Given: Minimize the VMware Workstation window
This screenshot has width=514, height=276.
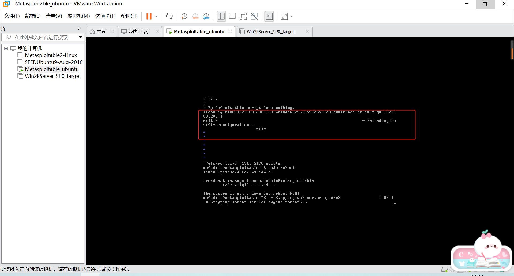Looking at the screenshot, I should pos(467,4).
